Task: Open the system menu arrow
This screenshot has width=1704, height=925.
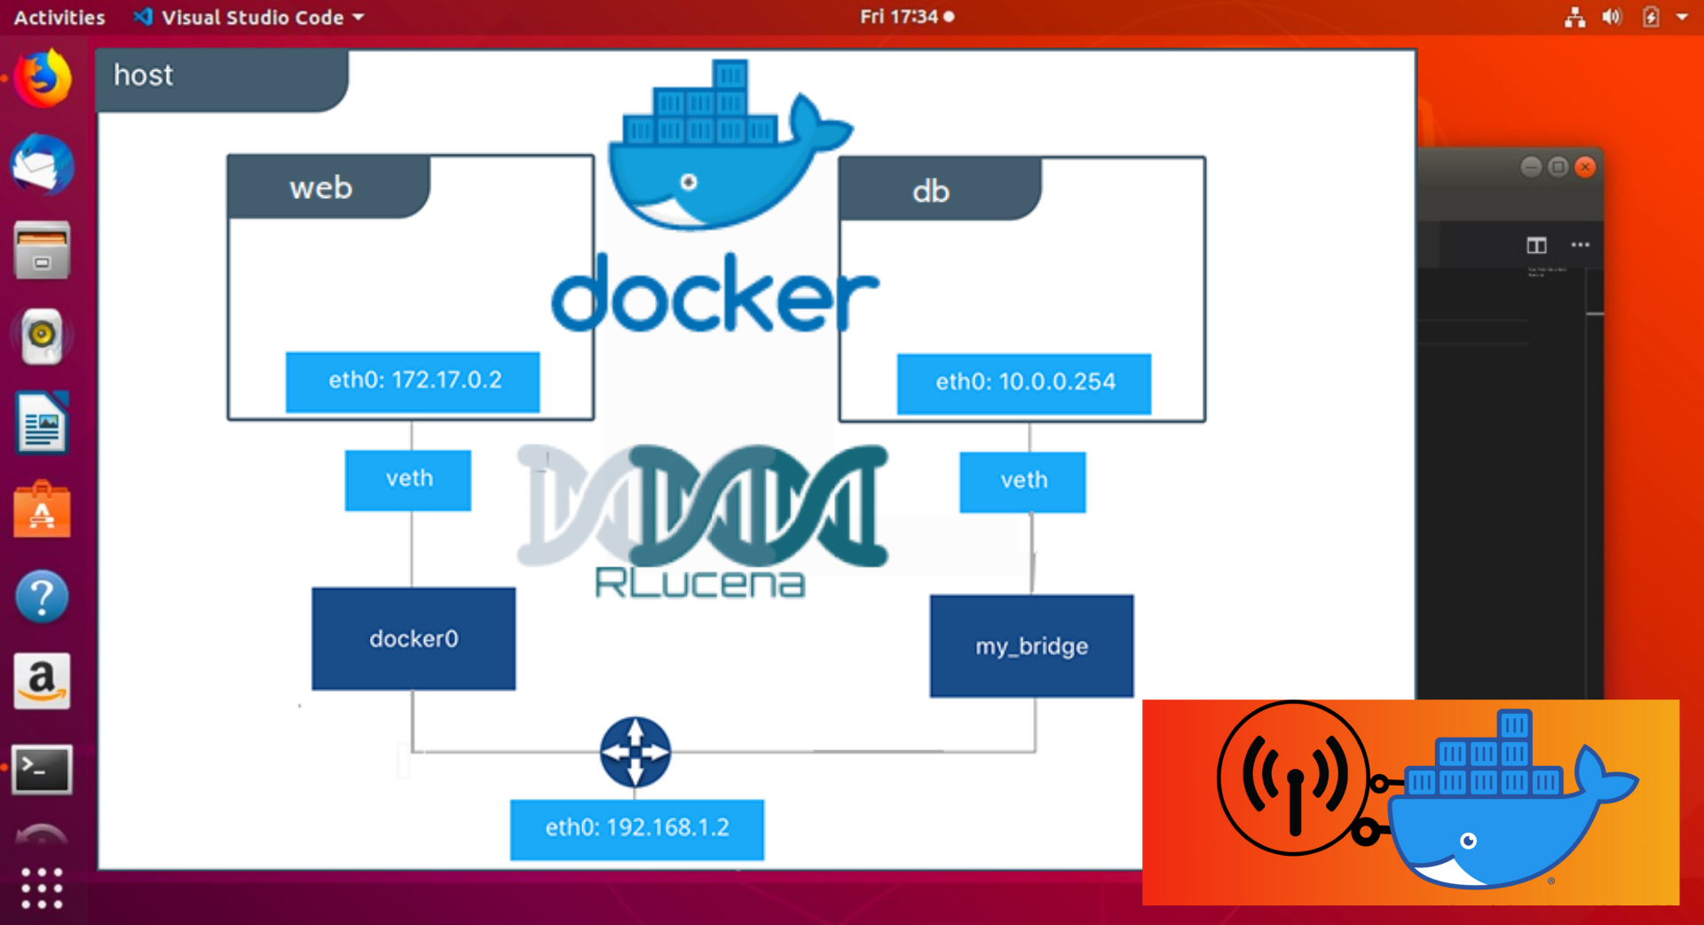Action: click(1682, 17)
